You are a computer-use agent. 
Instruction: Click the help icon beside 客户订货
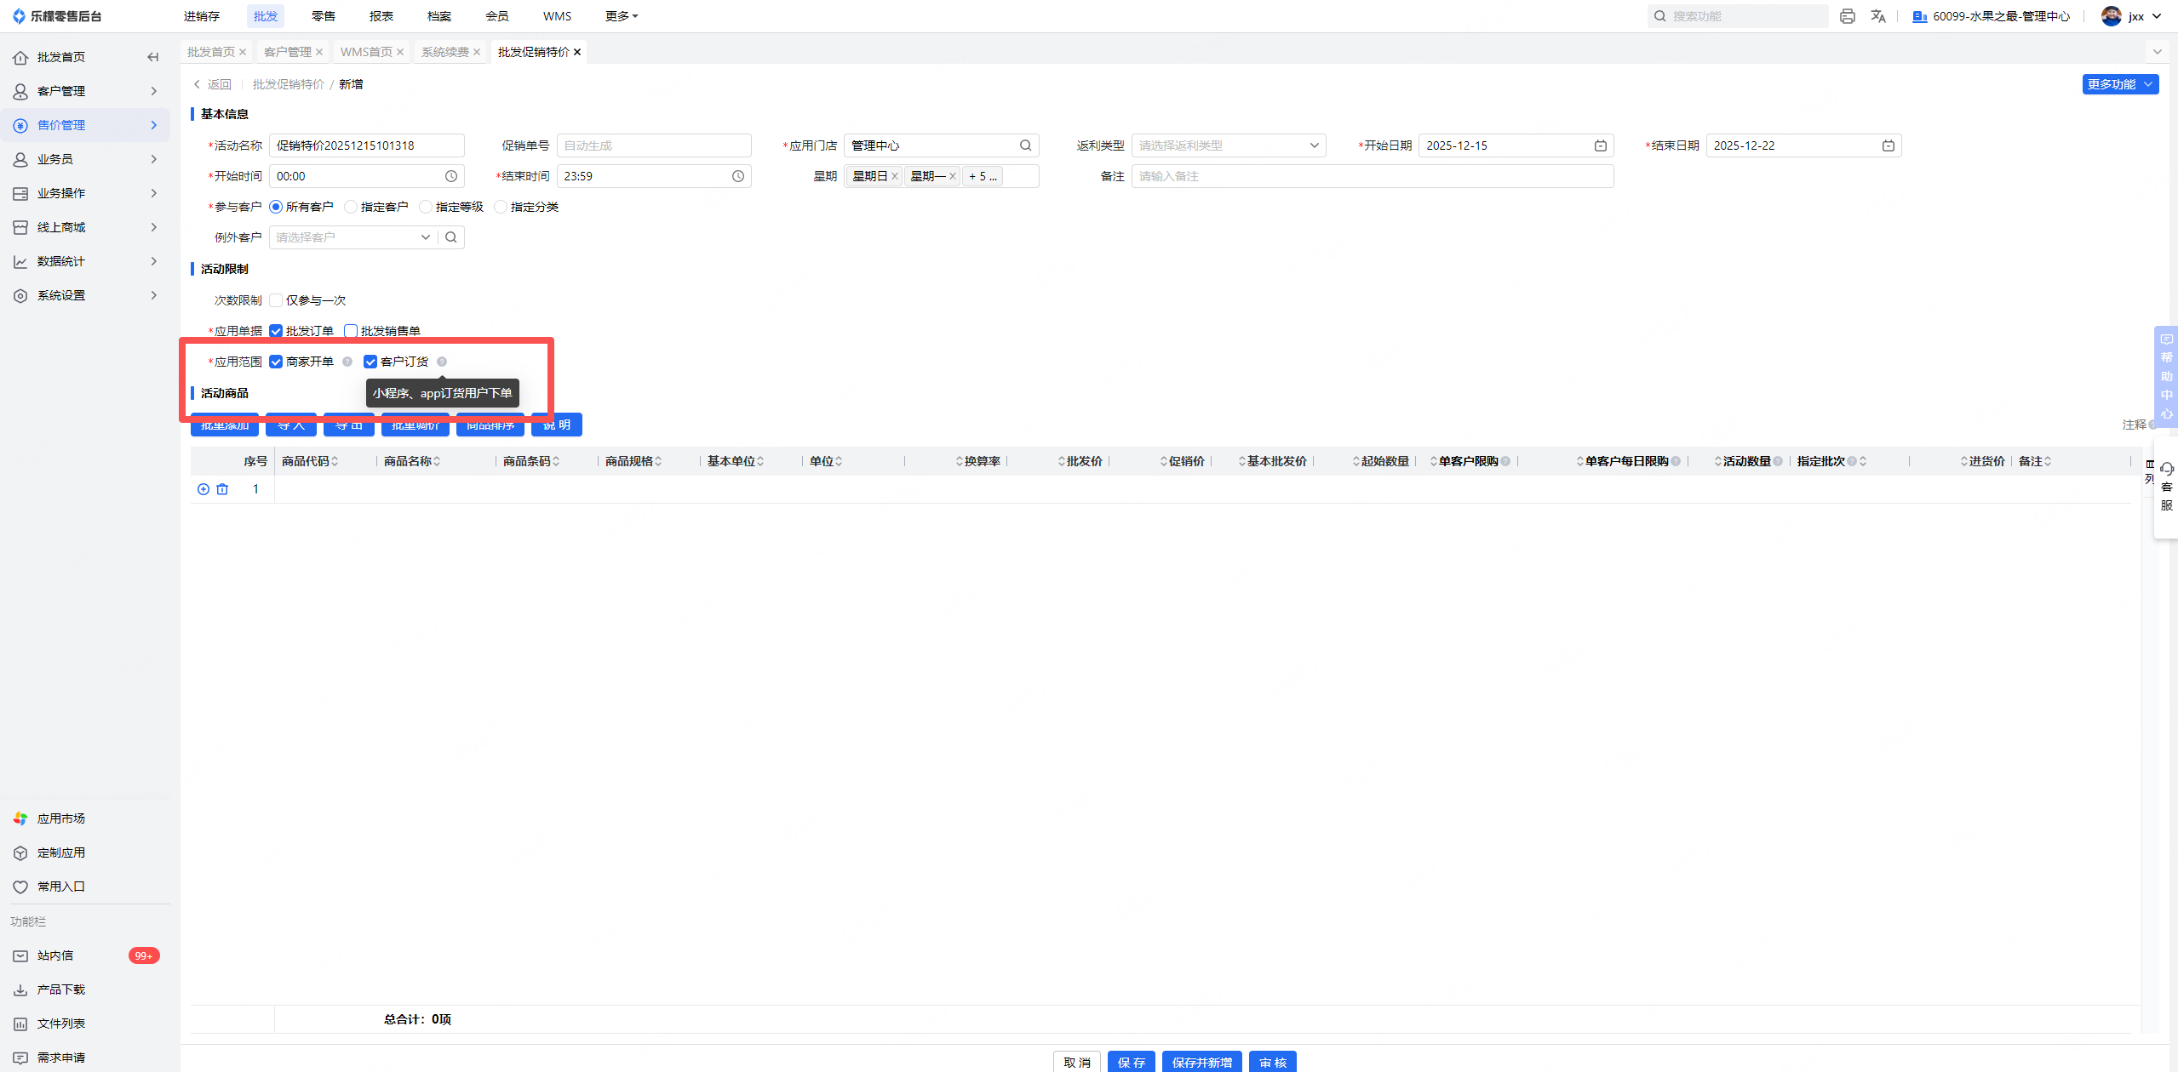click(x=442, y=362)
